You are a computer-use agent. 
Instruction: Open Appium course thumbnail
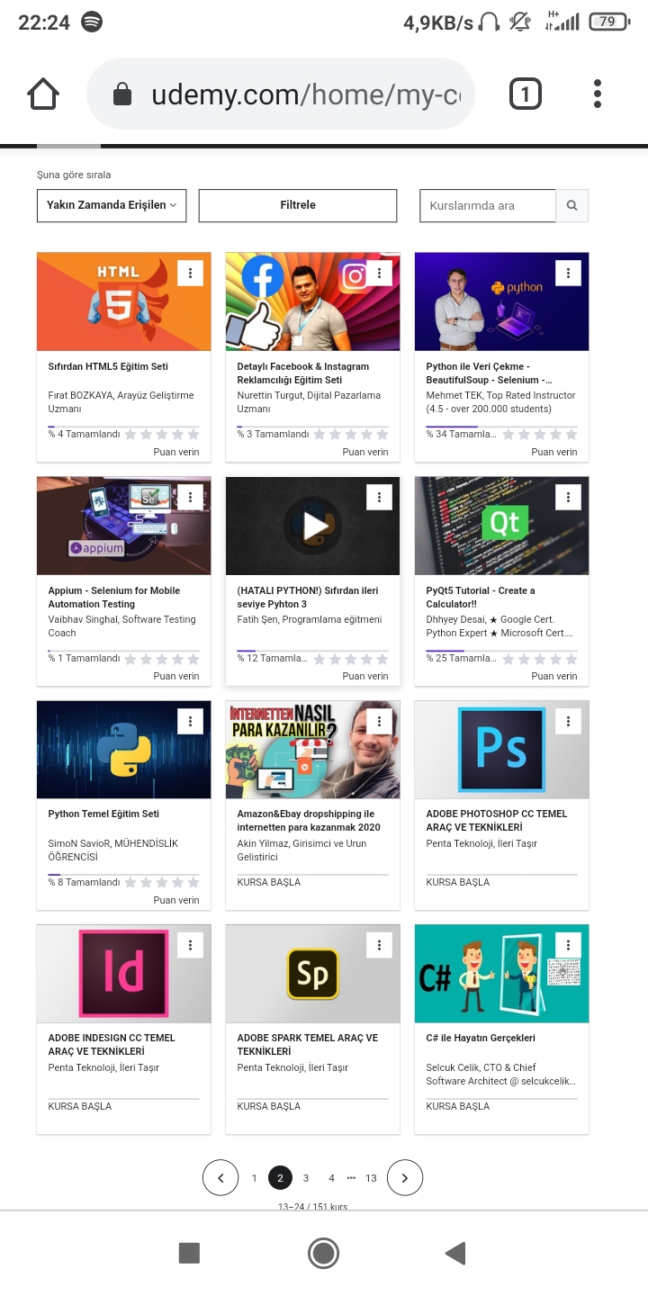coord(124,526)
